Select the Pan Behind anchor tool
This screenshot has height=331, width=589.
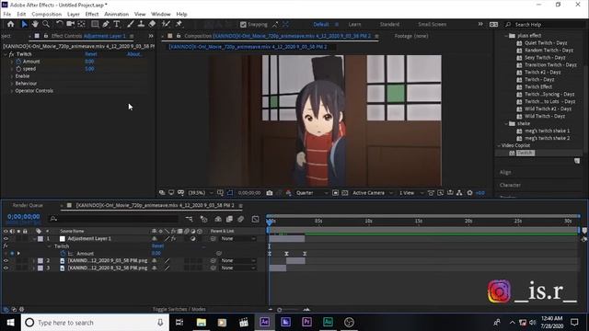[x=81, y=25]
